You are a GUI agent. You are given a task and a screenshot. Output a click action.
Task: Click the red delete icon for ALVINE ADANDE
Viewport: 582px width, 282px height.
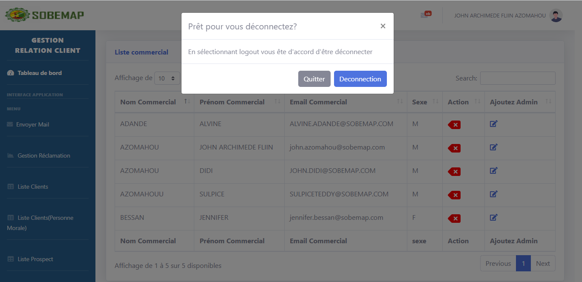pos(454,125)
